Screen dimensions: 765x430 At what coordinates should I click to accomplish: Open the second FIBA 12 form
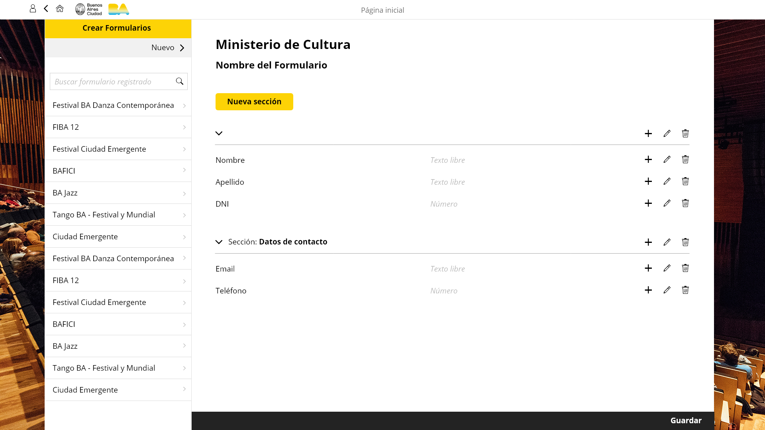click(x=118, y=280)
